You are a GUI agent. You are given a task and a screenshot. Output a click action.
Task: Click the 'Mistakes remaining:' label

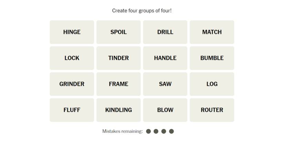(122, 131)
